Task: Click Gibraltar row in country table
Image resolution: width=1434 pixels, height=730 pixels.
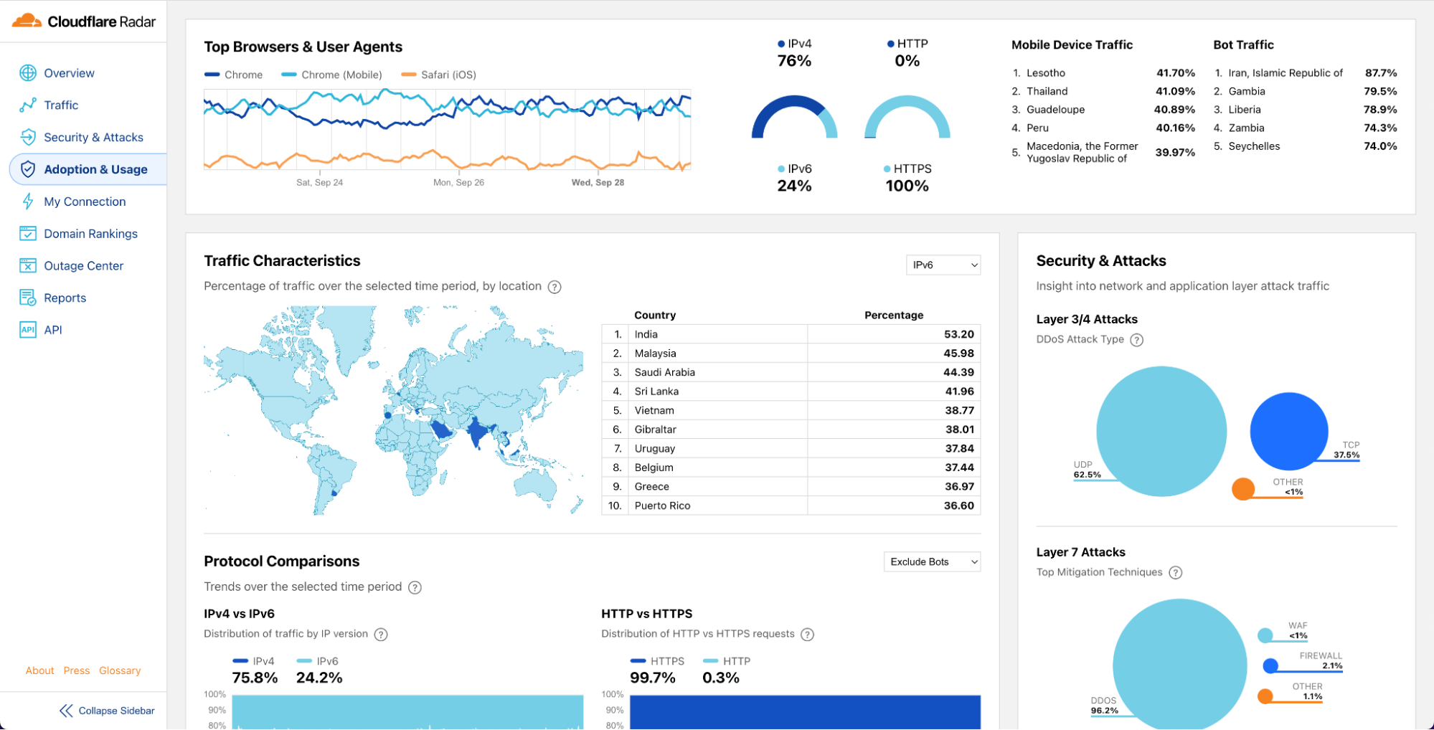Action: click(x=791, y=430)
